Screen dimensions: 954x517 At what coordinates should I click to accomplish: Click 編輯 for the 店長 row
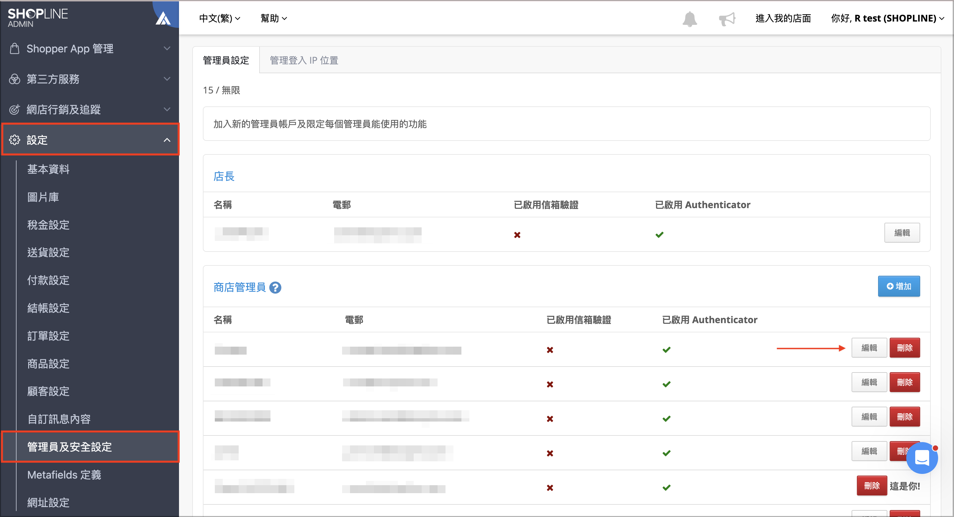902,233
